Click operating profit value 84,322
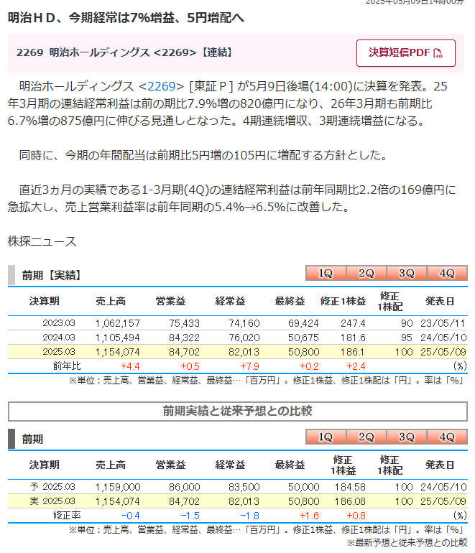This screenshot has height=553, width=475. point(184,338)
